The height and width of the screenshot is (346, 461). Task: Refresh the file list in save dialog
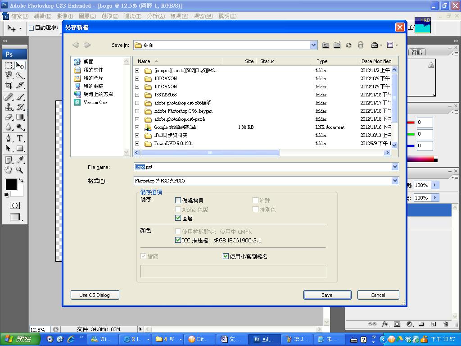[x=349, y=45]
